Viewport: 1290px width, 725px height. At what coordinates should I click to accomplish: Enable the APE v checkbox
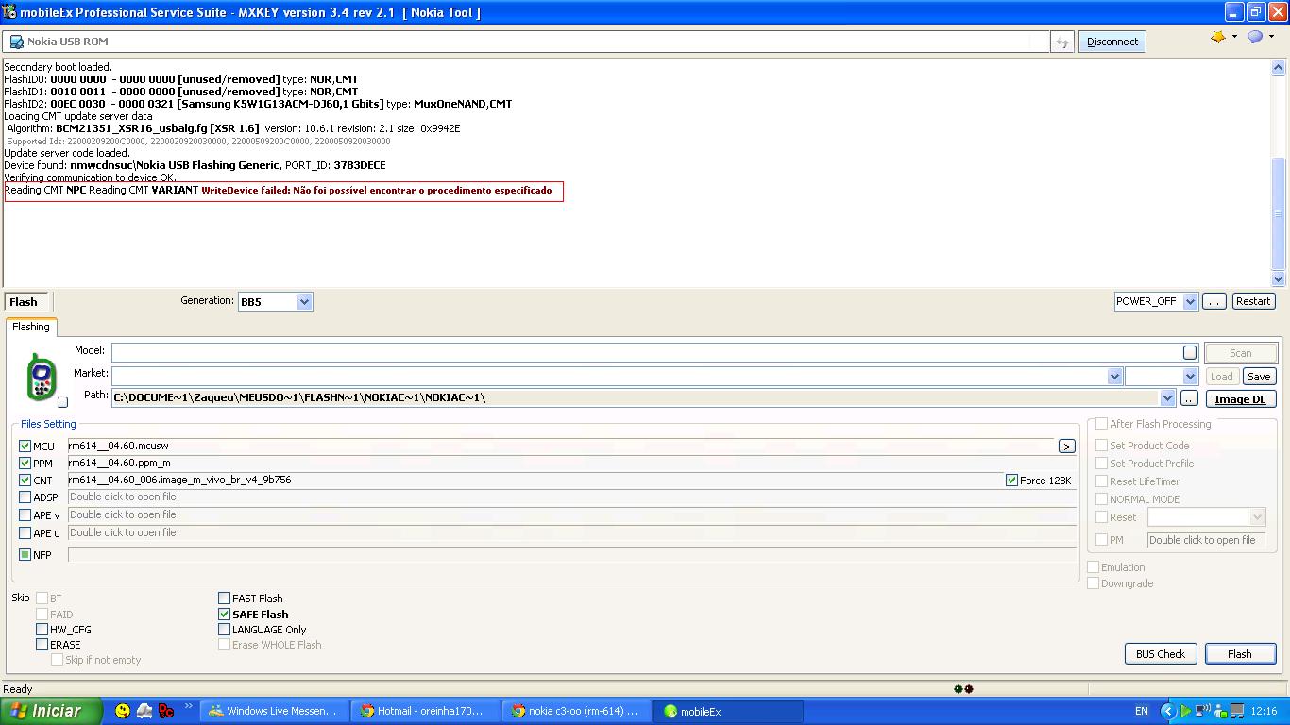pyautogui.click(x=25, y=515)
